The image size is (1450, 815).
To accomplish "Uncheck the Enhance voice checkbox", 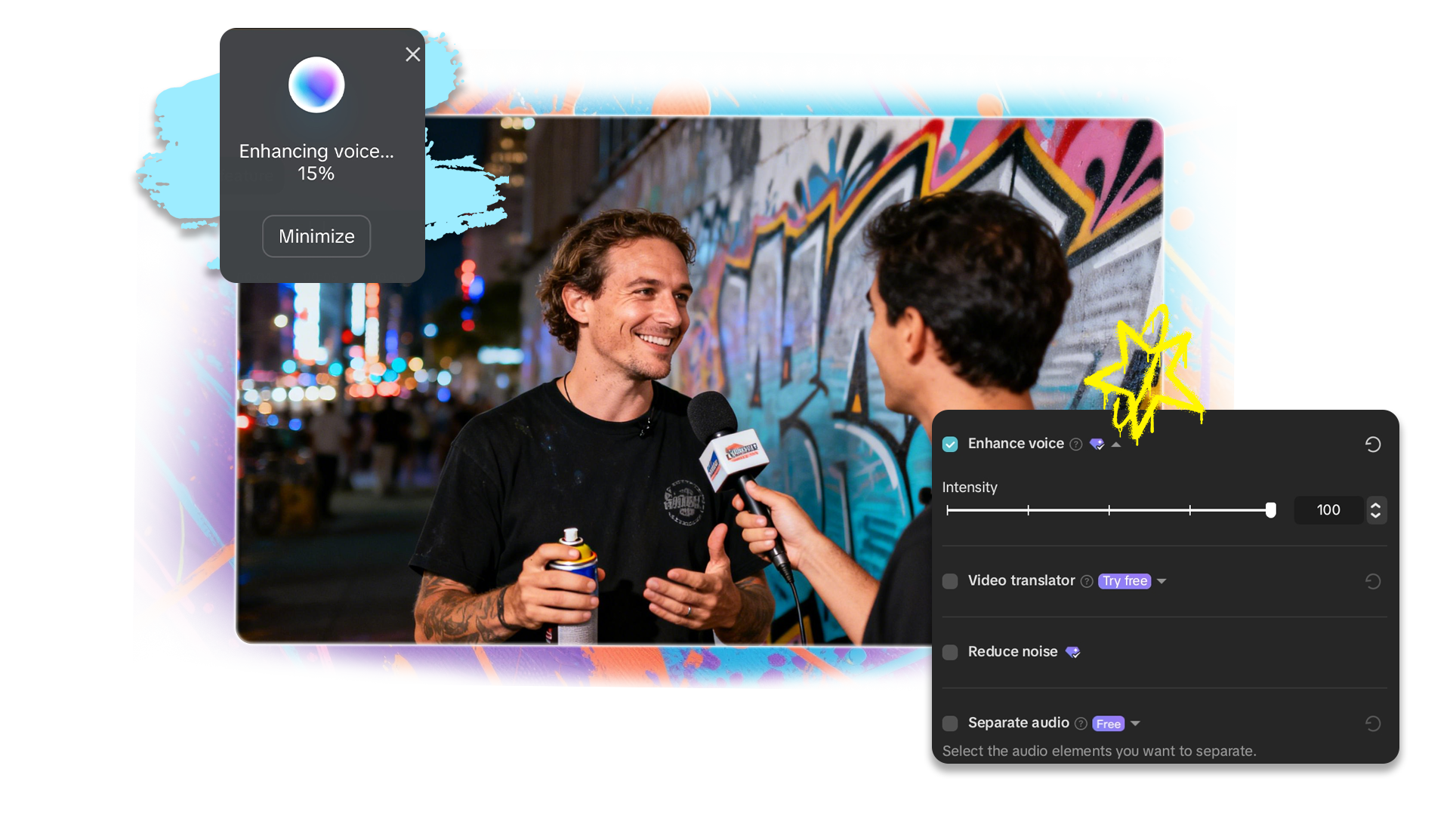I will click(949, 444).
